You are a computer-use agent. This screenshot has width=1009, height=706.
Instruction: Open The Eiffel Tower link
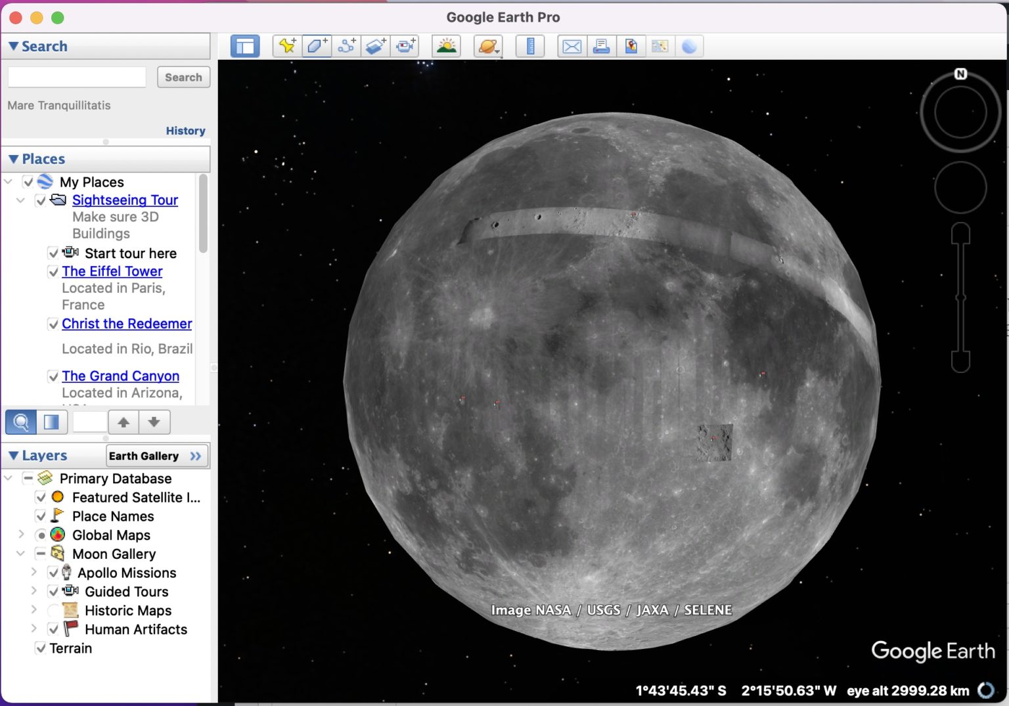coord(112,271)
